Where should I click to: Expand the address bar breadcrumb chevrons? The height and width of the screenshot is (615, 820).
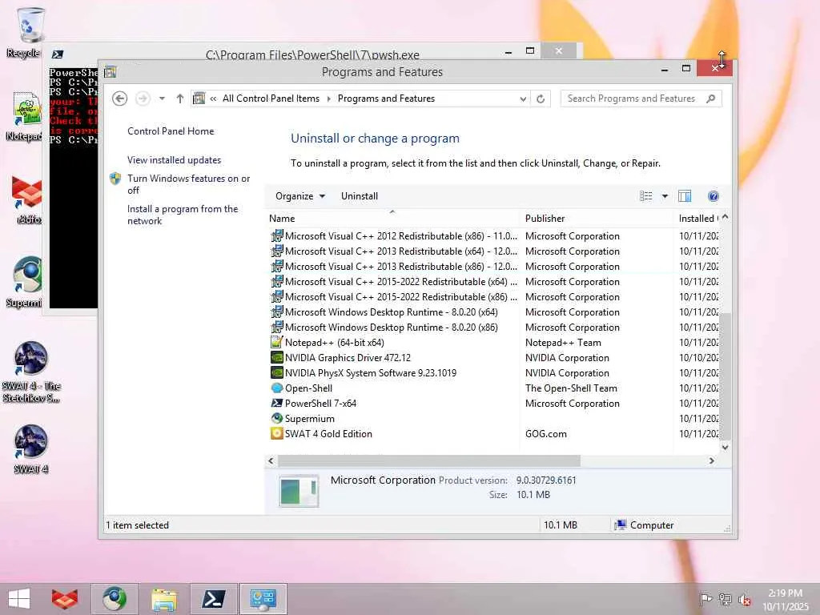213,98
